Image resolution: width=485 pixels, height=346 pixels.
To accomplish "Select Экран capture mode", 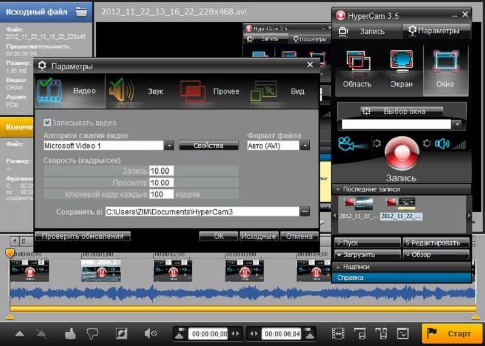I will click(401, 70).
